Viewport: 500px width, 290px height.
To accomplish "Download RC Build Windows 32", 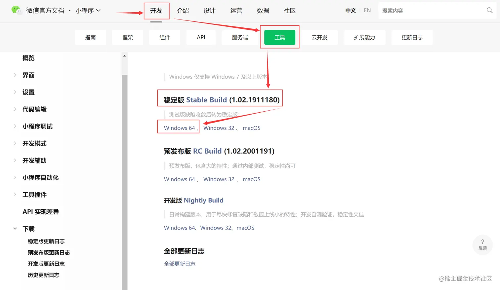I will (x=219, y=179).
